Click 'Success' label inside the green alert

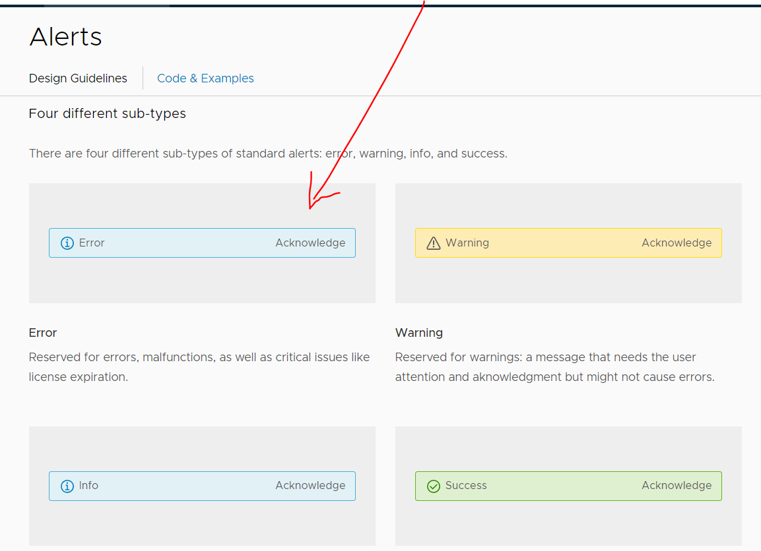click(x=466, y=486)
